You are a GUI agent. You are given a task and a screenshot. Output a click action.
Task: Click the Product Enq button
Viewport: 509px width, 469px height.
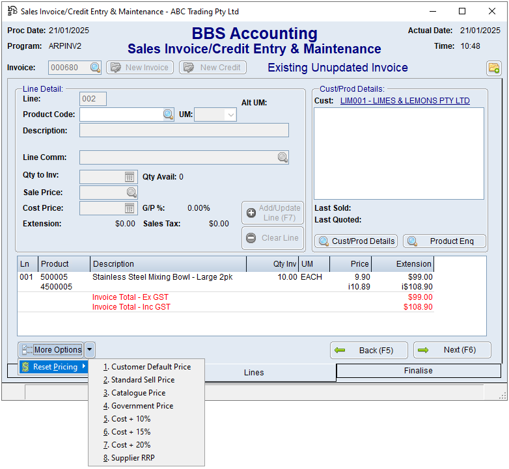(445, 241)
